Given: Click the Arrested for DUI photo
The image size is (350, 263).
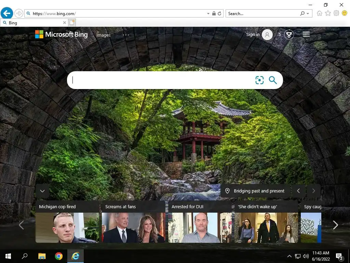Looking at the screenshot, I should click(x=200, y=227).
